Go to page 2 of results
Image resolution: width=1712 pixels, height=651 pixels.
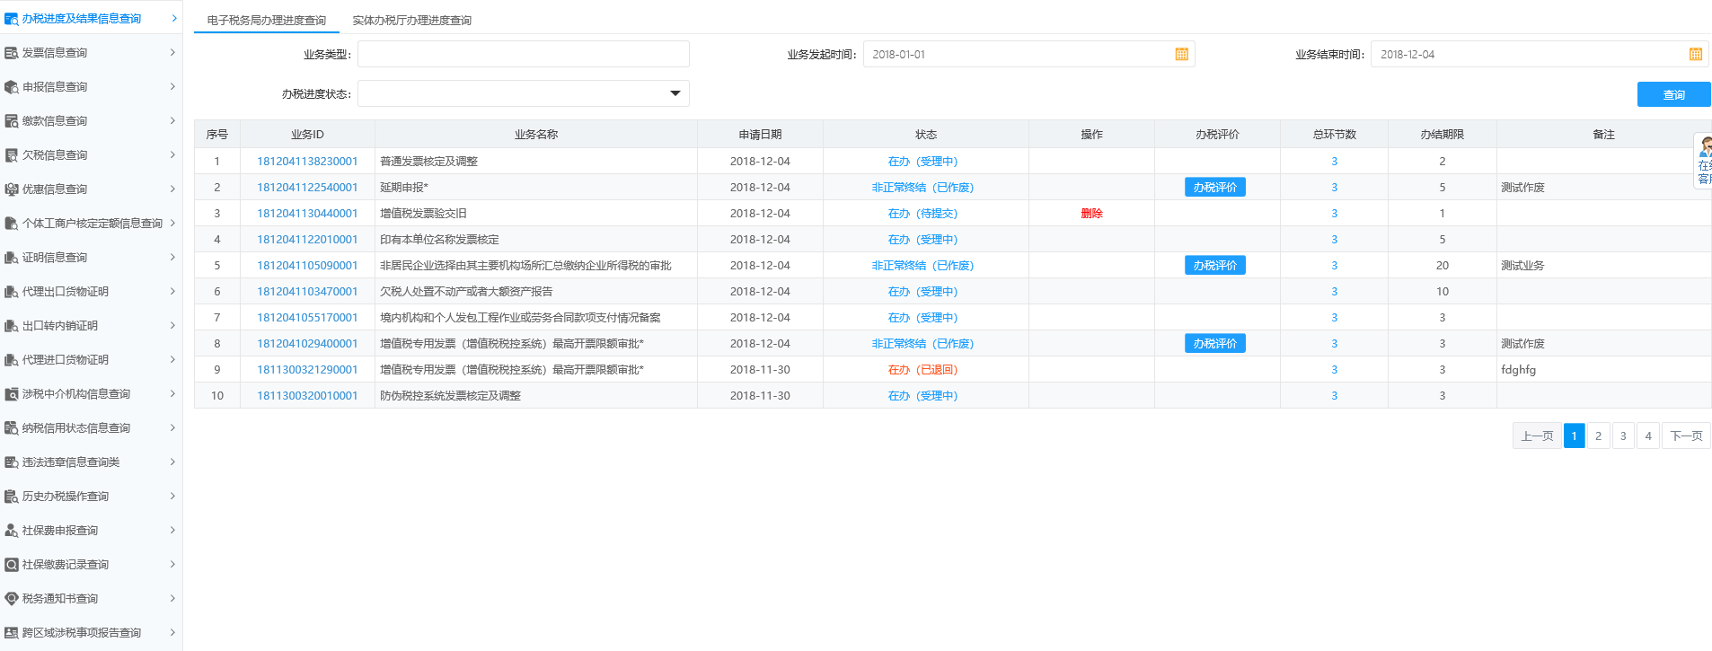coord(1598,435)
